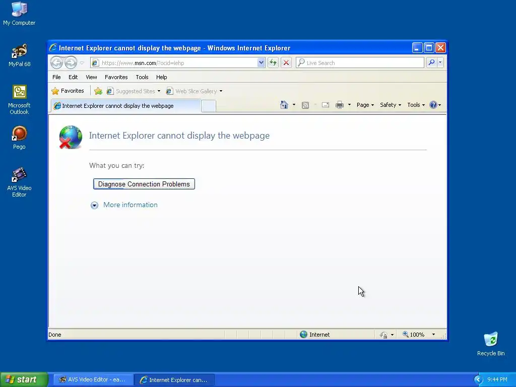Viewport: 516px width, 387px height.
Task: Click the Internet security zone indicator
Action: [x=315, y=335]
